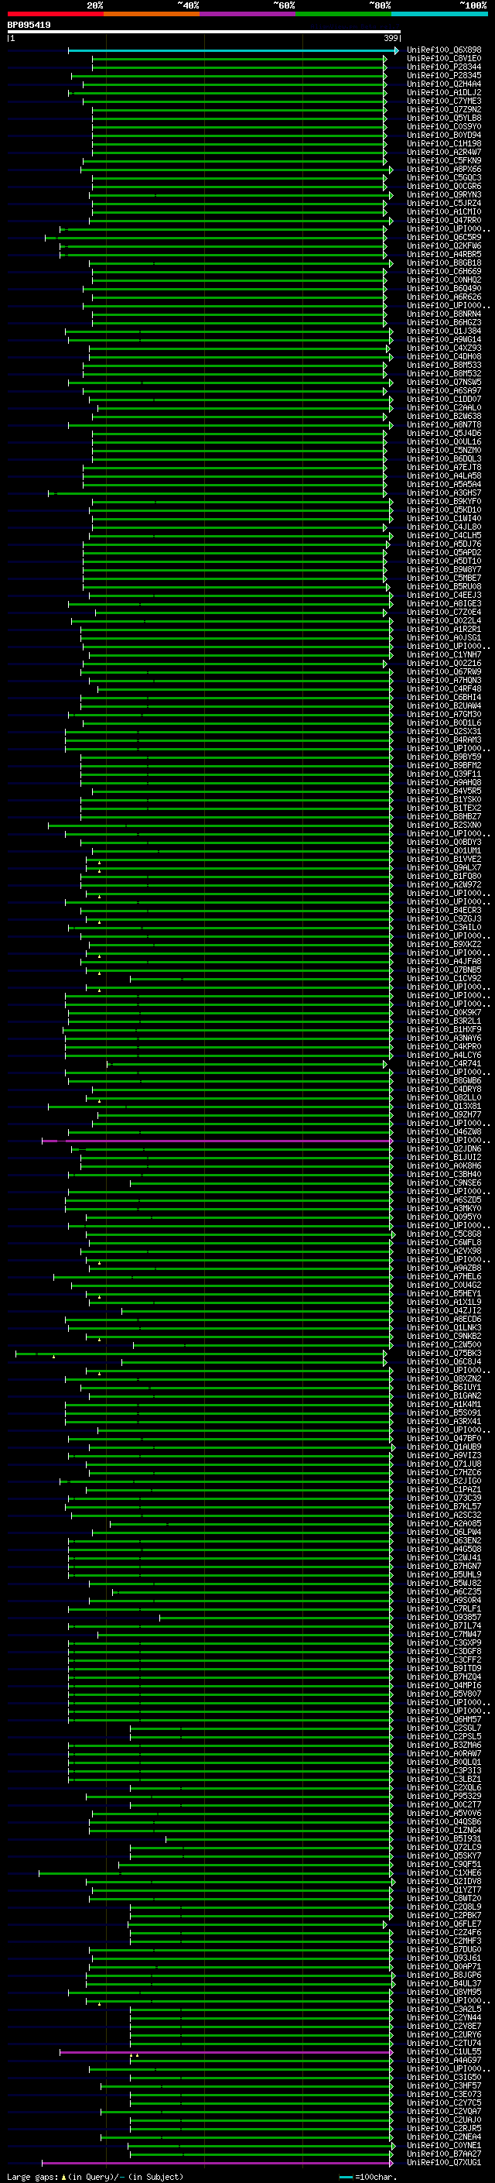The height and width of the screenshot is (2183, 495).
Task: Select the UniRef100_C2VQA7 hit
Action: (x=444, y=2111)
